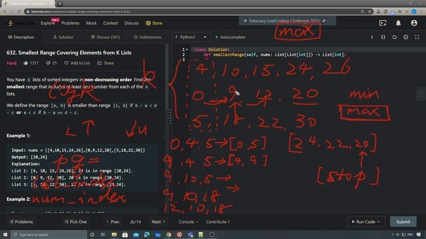Click the Share icon
The height and width of the screenshot is (239, 426).
tap(99, 63)
